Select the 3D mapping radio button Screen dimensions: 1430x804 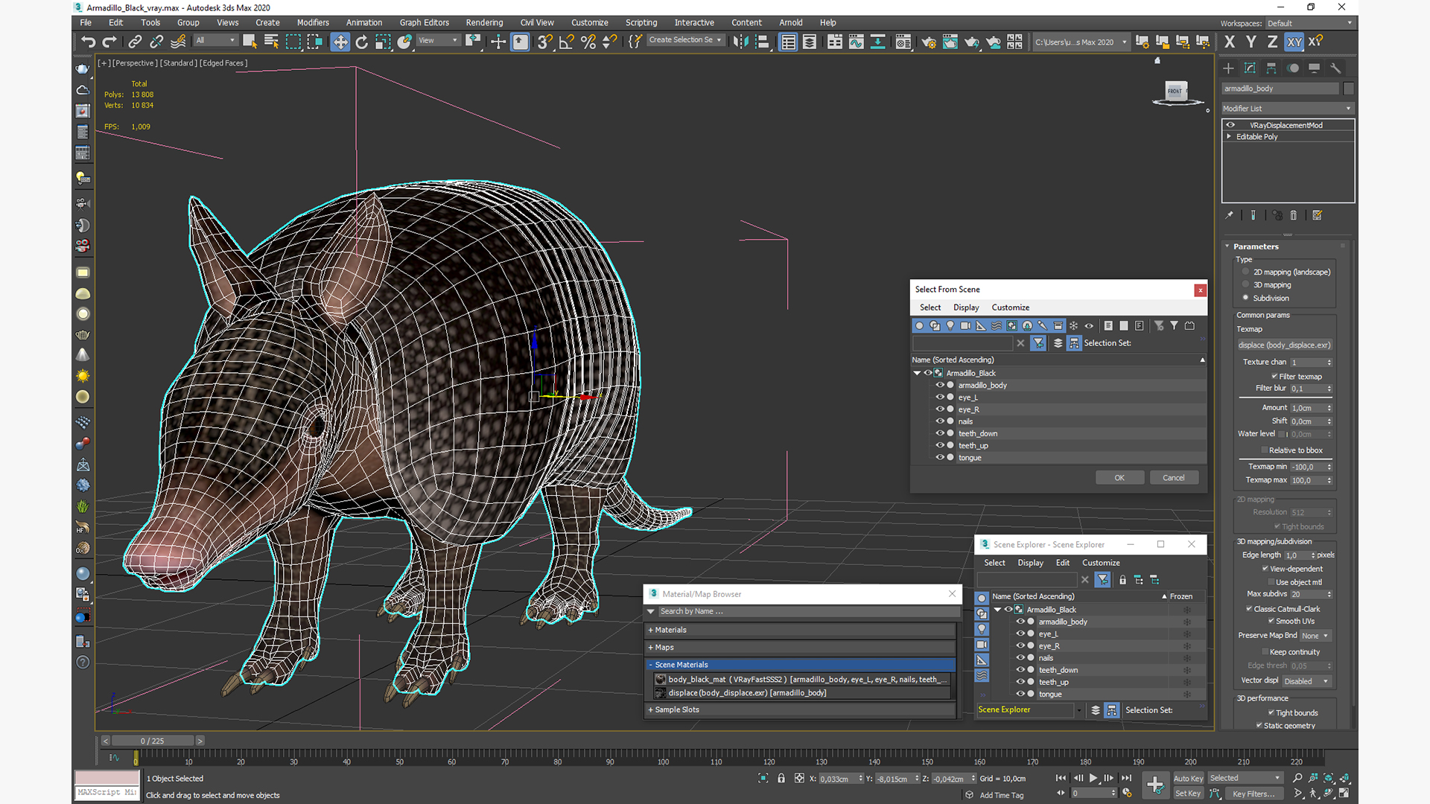point(1245,285)
